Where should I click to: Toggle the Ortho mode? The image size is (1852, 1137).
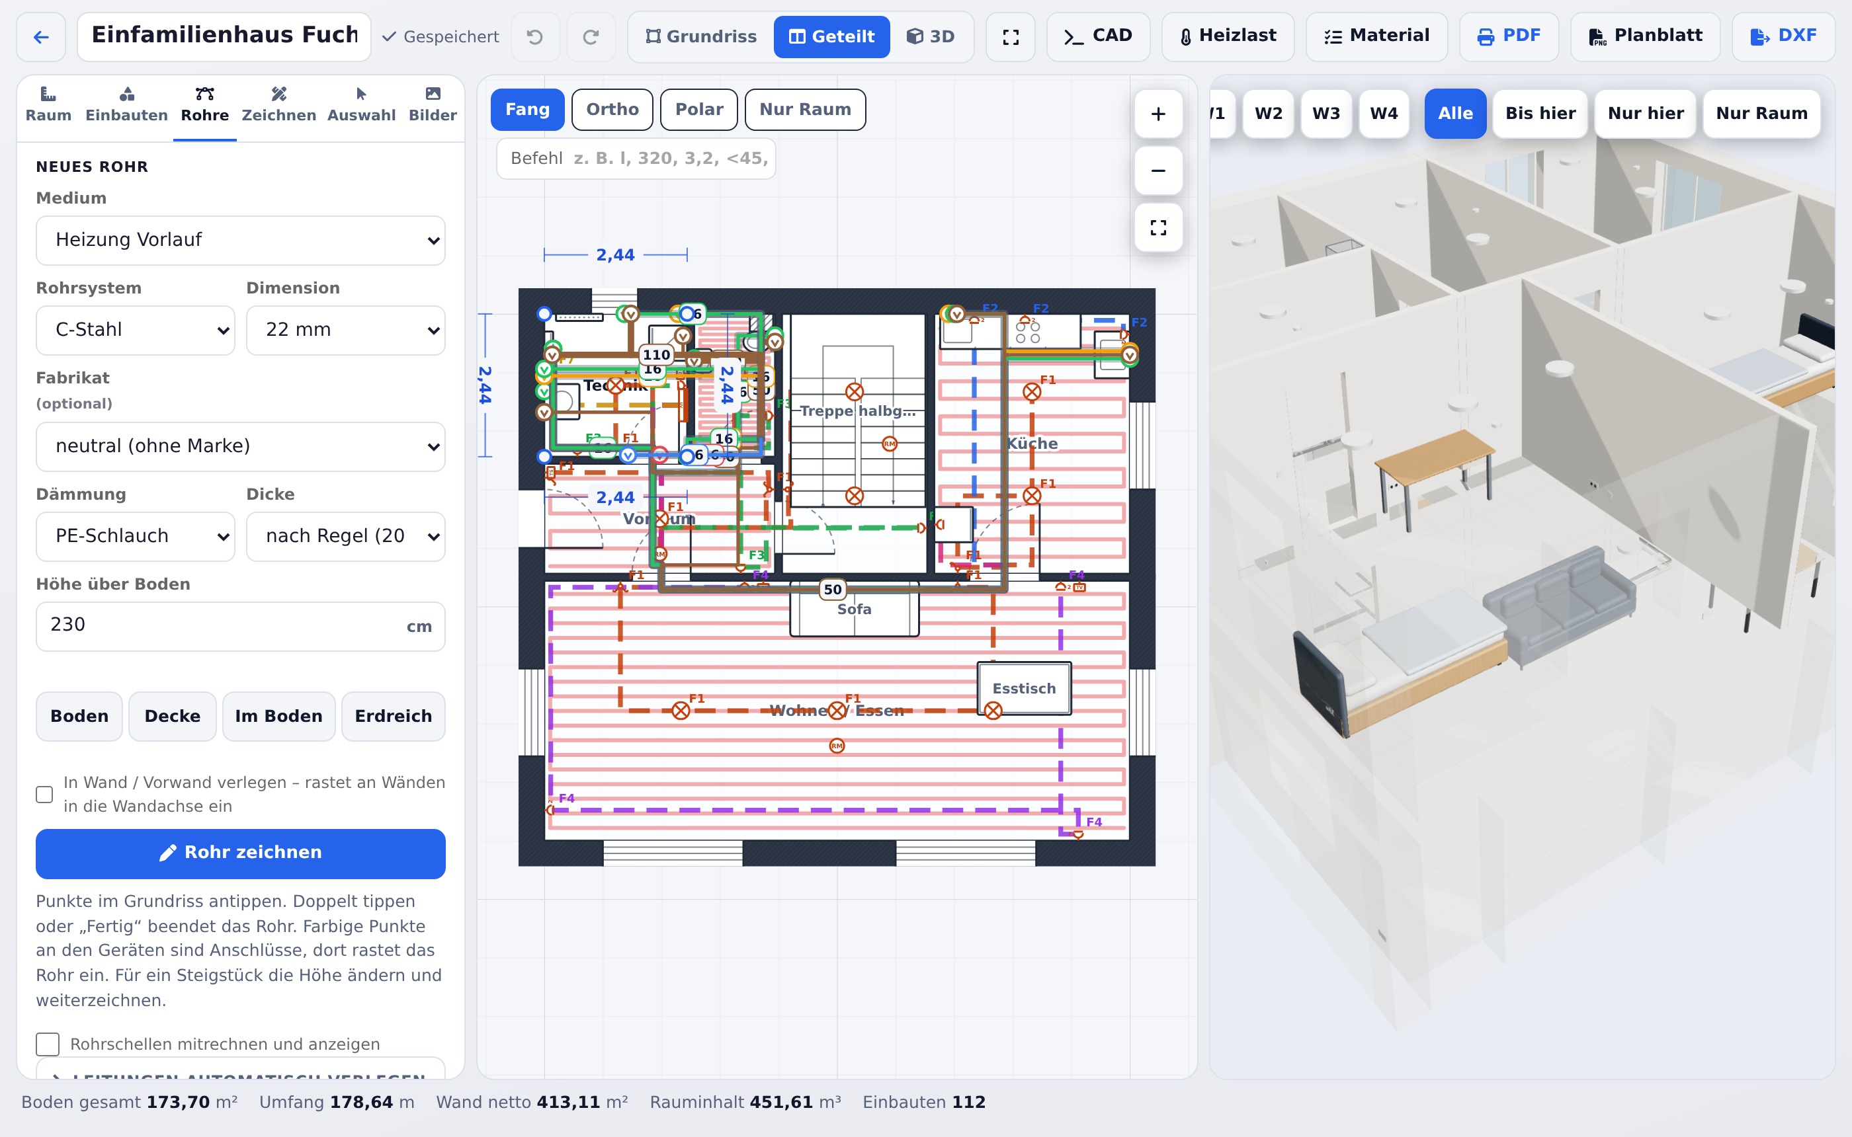coord(612,110)
